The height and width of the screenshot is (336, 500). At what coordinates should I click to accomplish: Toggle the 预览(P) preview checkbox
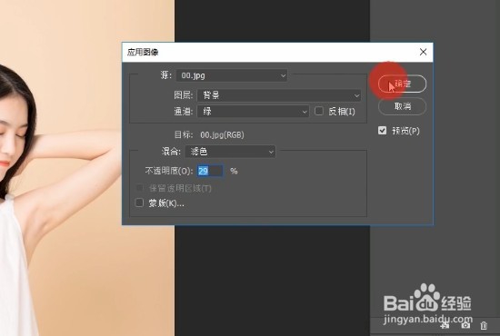(382, 131)
